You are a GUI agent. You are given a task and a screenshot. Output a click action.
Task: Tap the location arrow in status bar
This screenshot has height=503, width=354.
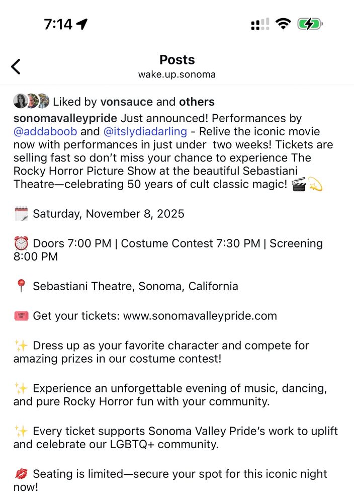point(82,24)
